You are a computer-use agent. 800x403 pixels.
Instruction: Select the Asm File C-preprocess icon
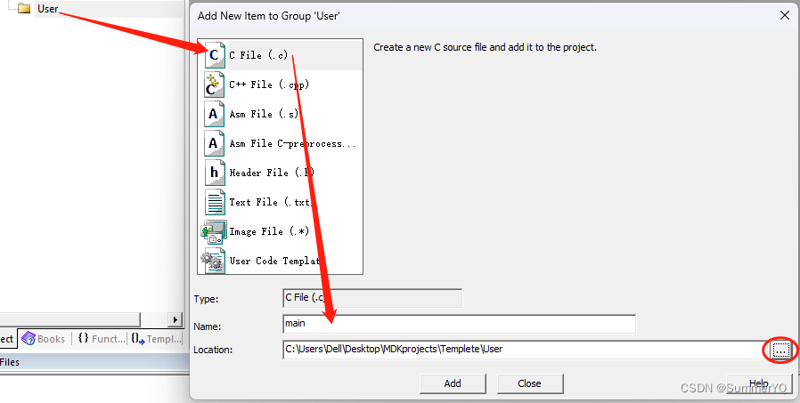215,143
